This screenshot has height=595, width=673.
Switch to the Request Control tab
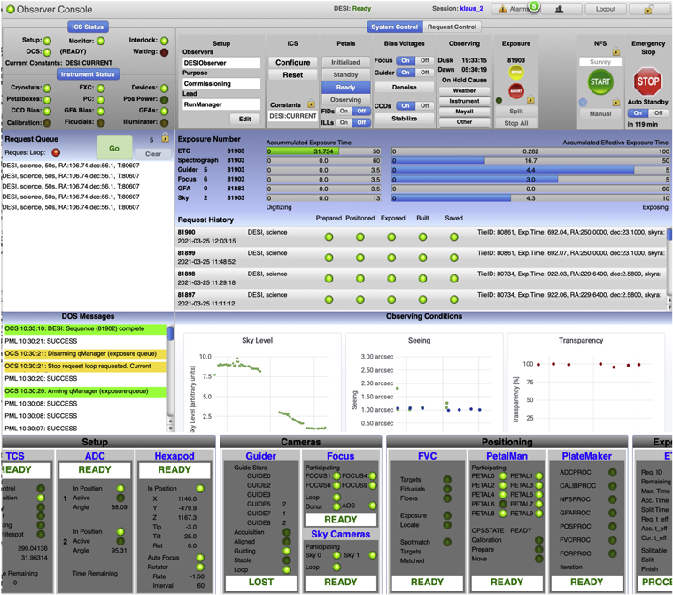(452, 27)
